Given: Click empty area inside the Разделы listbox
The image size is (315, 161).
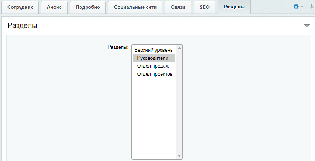Looking at the screenshot, I should click(154, 116).
